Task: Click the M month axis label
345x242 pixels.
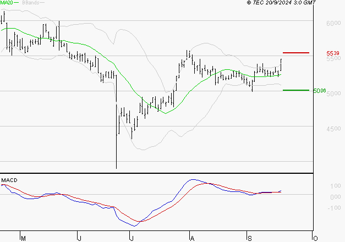Action: coord(23,239)
